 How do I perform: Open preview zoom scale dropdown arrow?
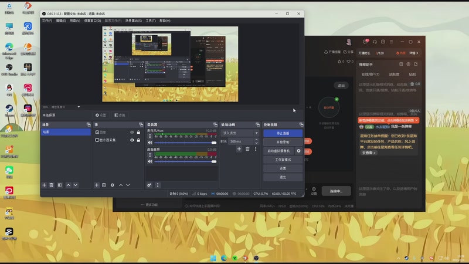click(x=79, y=107)
